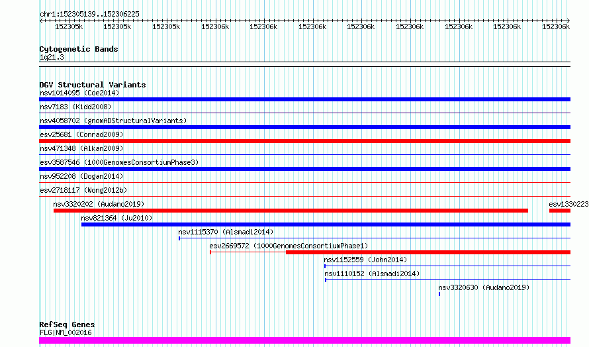Viewport: 589px width, 347px height.
Task: Click the Cytogenetic Bands track heading
Action: (79, 49)
